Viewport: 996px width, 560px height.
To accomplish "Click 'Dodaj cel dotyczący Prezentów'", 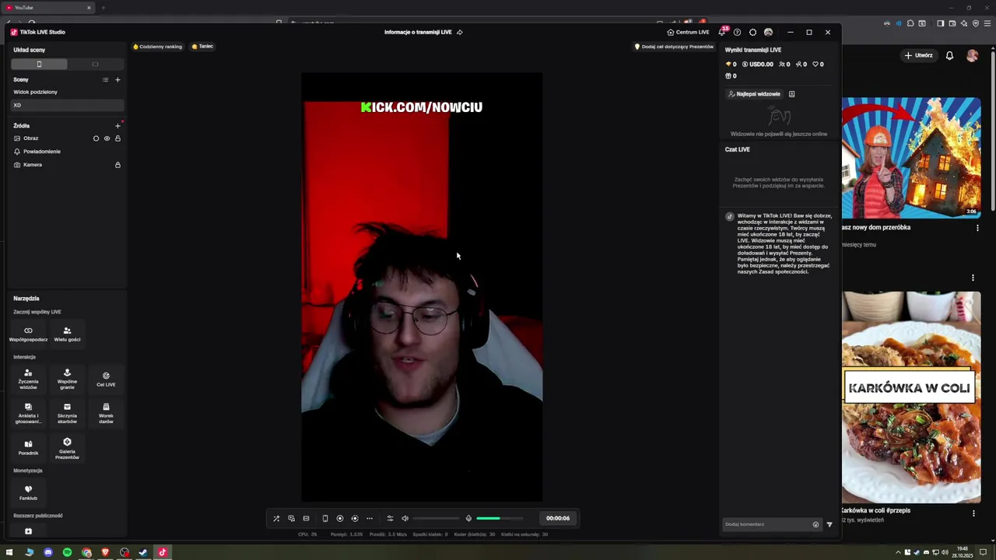I will click(x=674, y=47).
